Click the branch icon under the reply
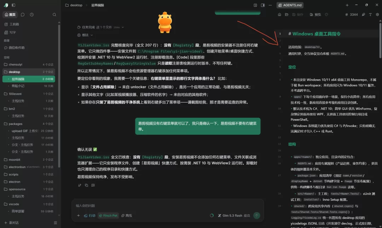 coord(80,185)
